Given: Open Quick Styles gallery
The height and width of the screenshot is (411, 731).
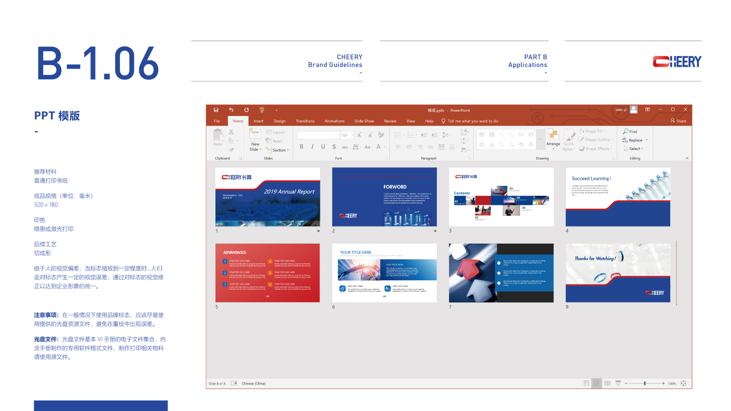Looking at the screenshot, I should point(569,140).
